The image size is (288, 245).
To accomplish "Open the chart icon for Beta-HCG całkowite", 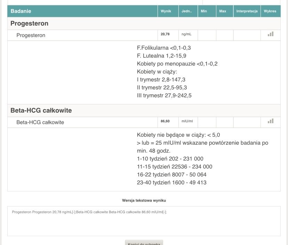I will point(270,121).
